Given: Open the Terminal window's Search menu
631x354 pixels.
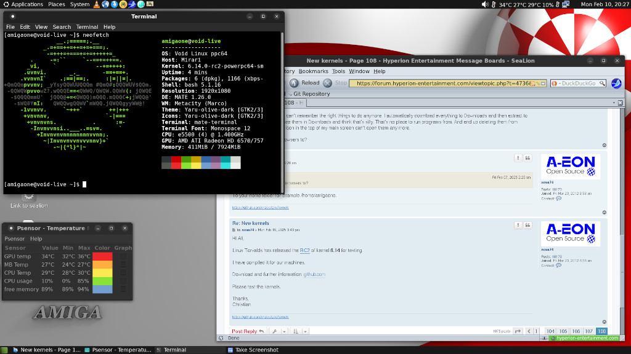Looking at the screenshot, I should tap(62, 27).
